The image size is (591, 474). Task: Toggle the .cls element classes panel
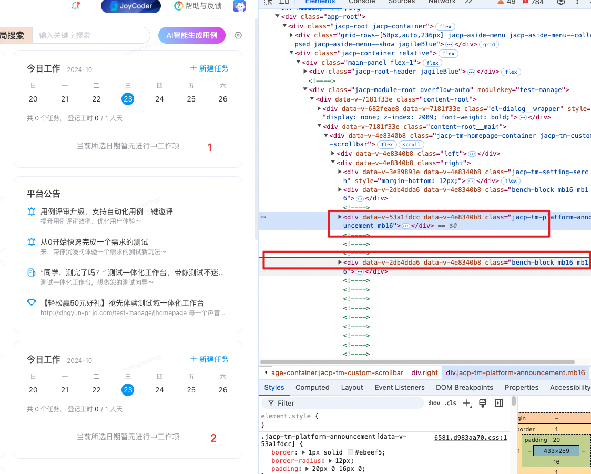pos(451,403)
